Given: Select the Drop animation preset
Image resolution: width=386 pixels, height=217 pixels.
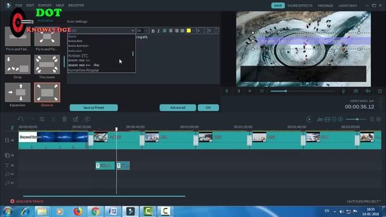Looking at the screenshot, I should click(17, 64).
